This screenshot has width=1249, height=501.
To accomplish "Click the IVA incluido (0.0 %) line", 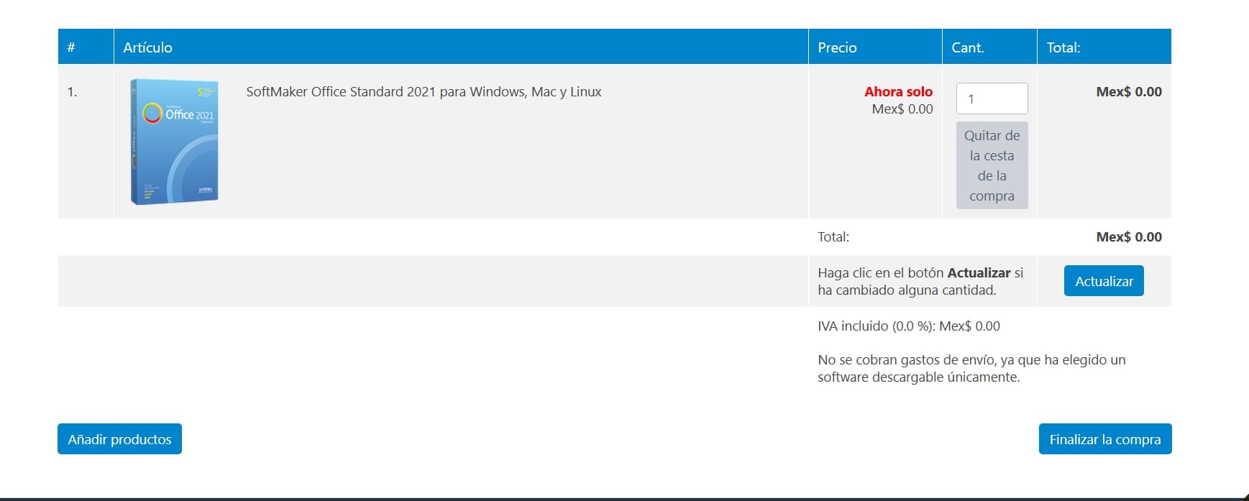I will pyautogui.click(x=909, y=326).
